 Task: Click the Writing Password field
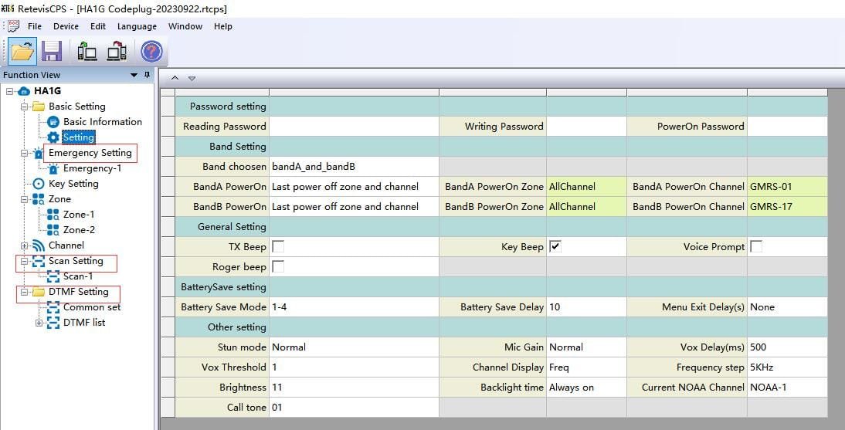[x=586, y=127]
